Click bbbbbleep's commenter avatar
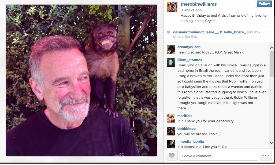Image resolution: width=275 pixels, height=165 pixels. [x=171, y=131]
